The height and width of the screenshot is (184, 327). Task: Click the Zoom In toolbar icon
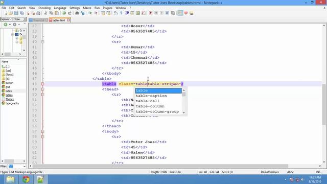90,13
